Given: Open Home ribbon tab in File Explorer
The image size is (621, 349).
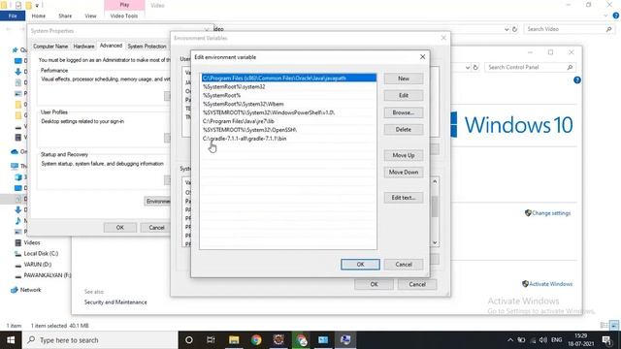Looking at the screenshot, I should [x=39, y=16].
